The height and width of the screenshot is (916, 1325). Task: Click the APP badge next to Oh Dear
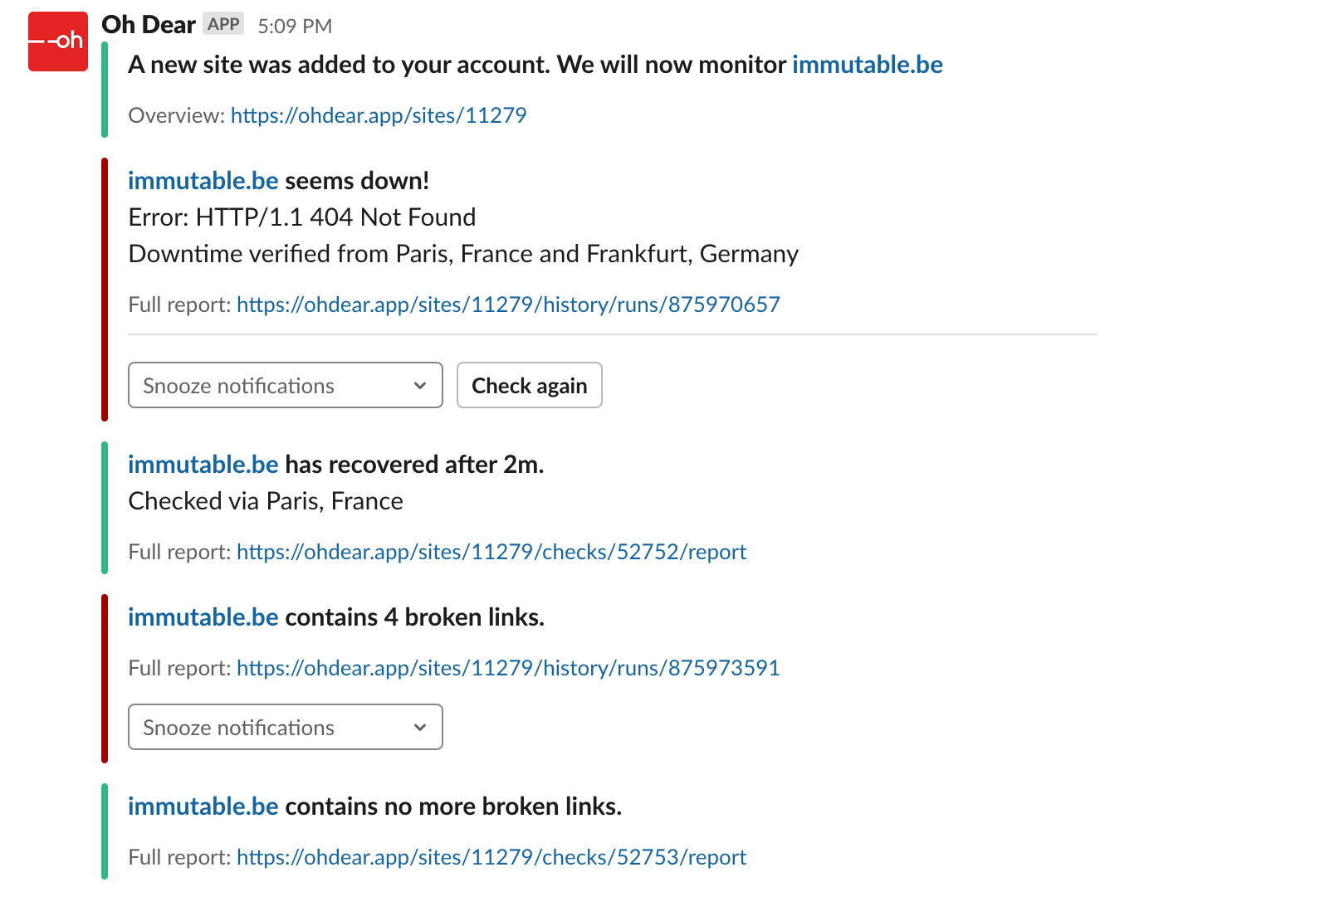pos(223,24)
